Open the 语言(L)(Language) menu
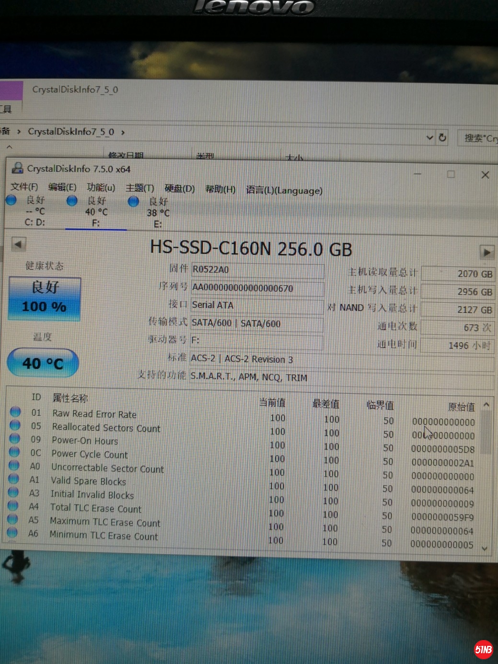Image resolution: width=498 pixels, height=664 pixels. click(x=284, y=190)
